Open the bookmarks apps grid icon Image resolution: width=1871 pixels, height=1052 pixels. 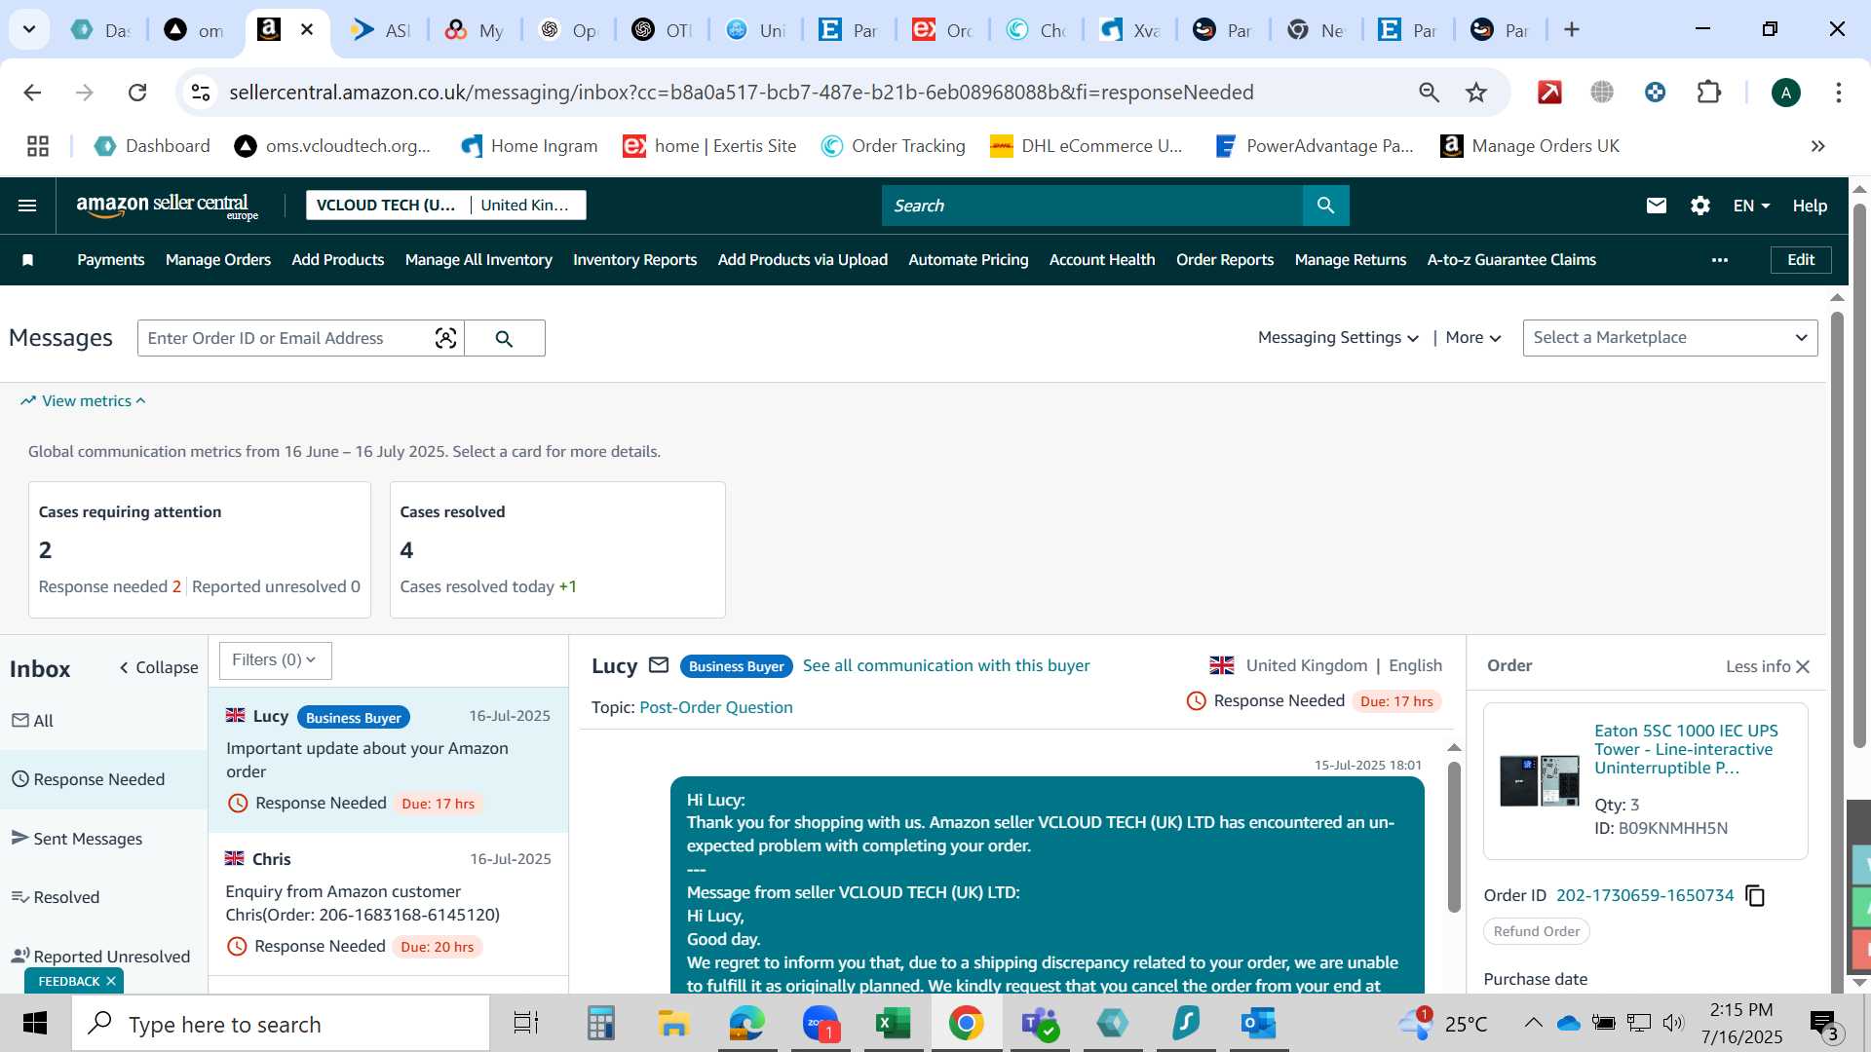pos(38,146)
